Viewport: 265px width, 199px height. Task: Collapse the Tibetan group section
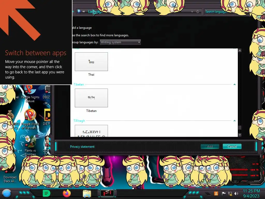pyautogui.click(x=234, y=84)
